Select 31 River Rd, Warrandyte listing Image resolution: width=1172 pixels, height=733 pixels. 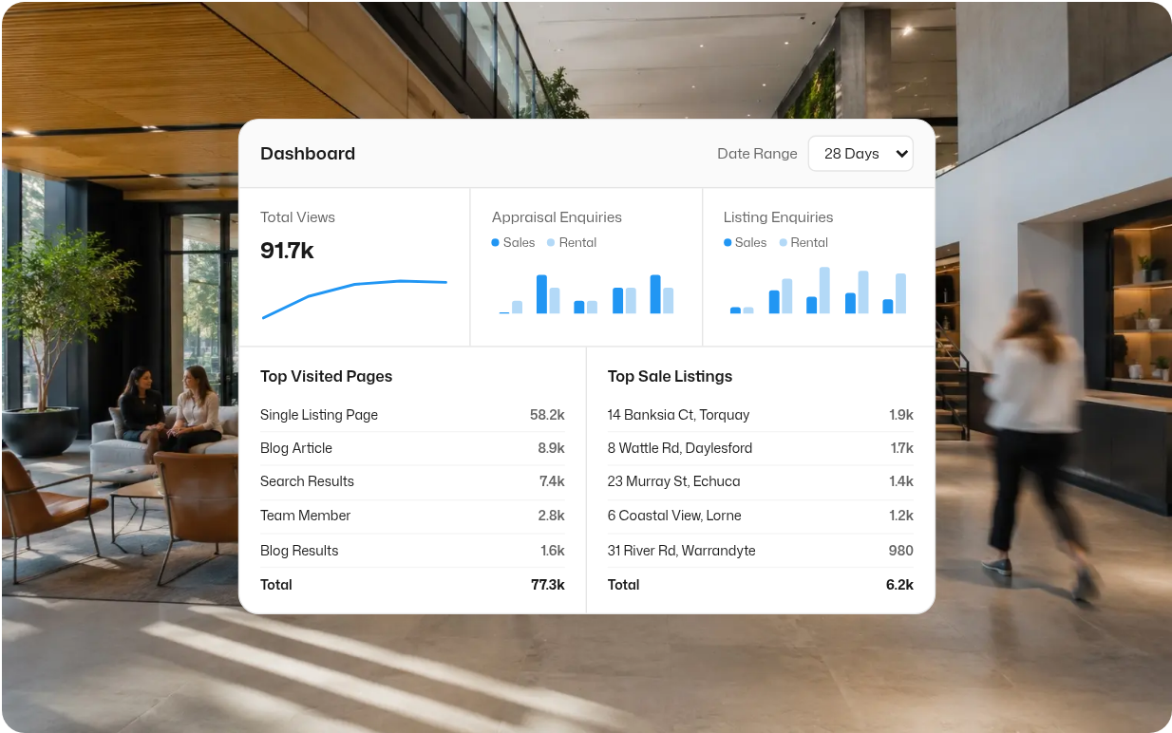(x=761, y=551)
